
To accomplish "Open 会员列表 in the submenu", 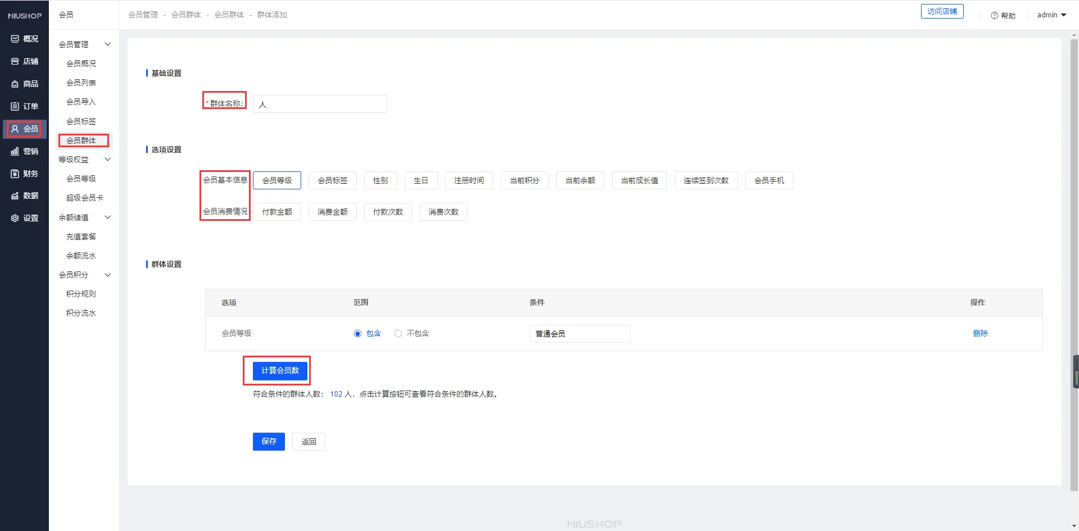I will (81, 83).
